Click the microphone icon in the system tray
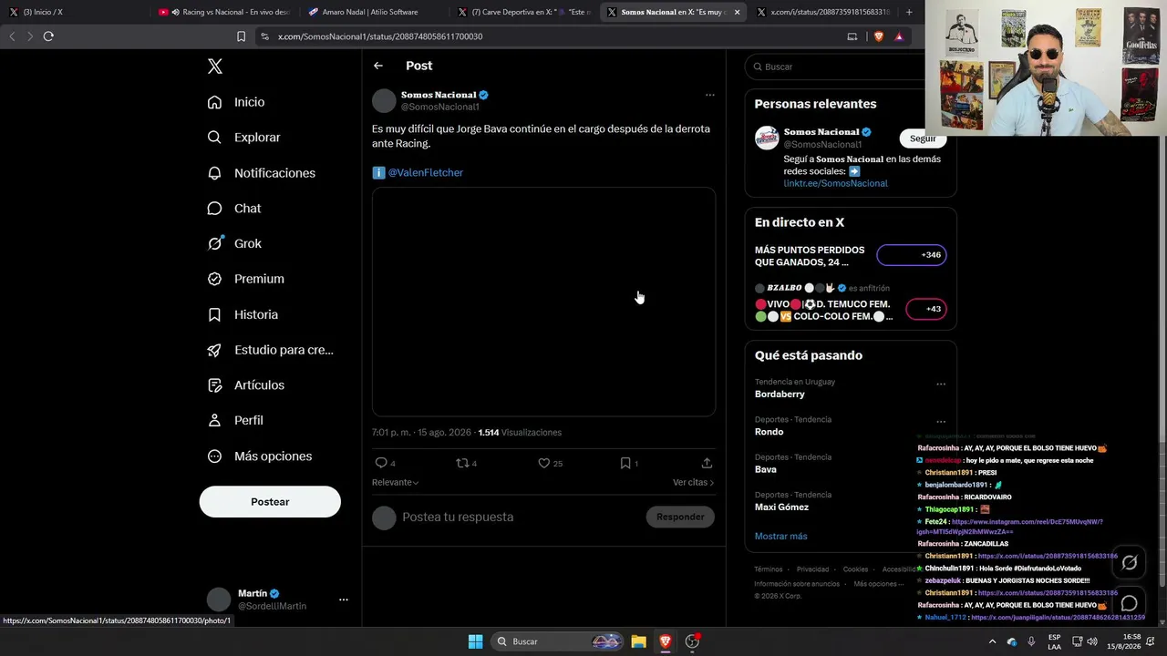The image size is (1167, 656). 1031,641
